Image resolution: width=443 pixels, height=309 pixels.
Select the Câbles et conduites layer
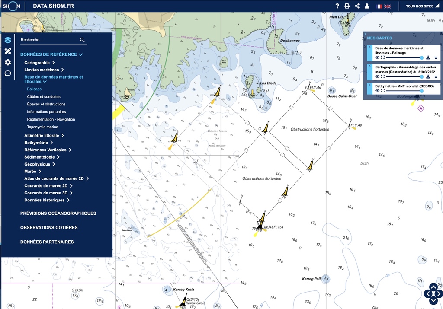[x=44, y=96]
